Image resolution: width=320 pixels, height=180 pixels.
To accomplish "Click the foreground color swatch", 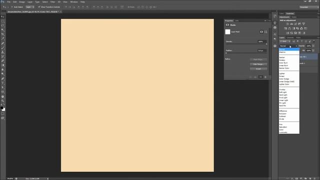I will pos(2,108).
